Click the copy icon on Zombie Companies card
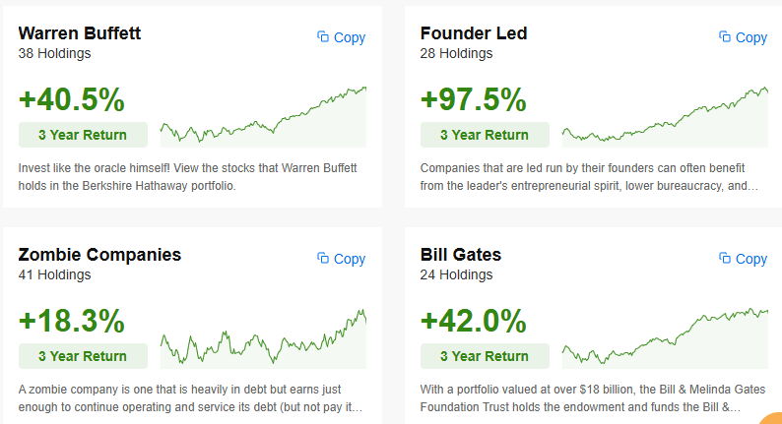Image resolution: width=782 pixels, height=424 pixels. click(x=323, y=258)
